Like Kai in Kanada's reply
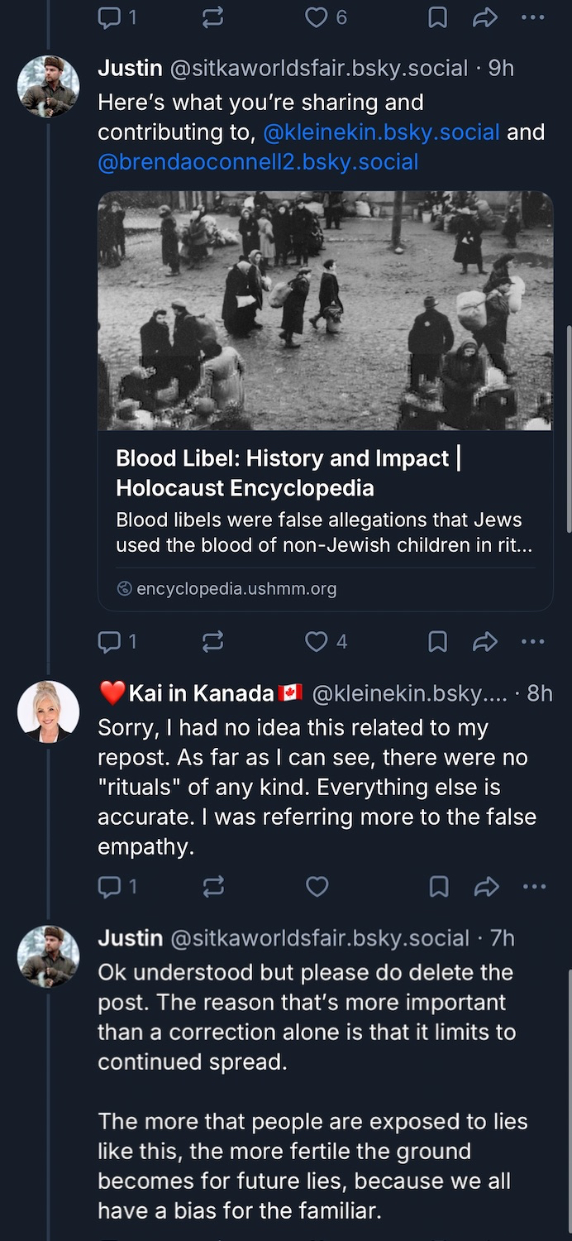This screenshot has width=572, height=1241. coord(317,887)
